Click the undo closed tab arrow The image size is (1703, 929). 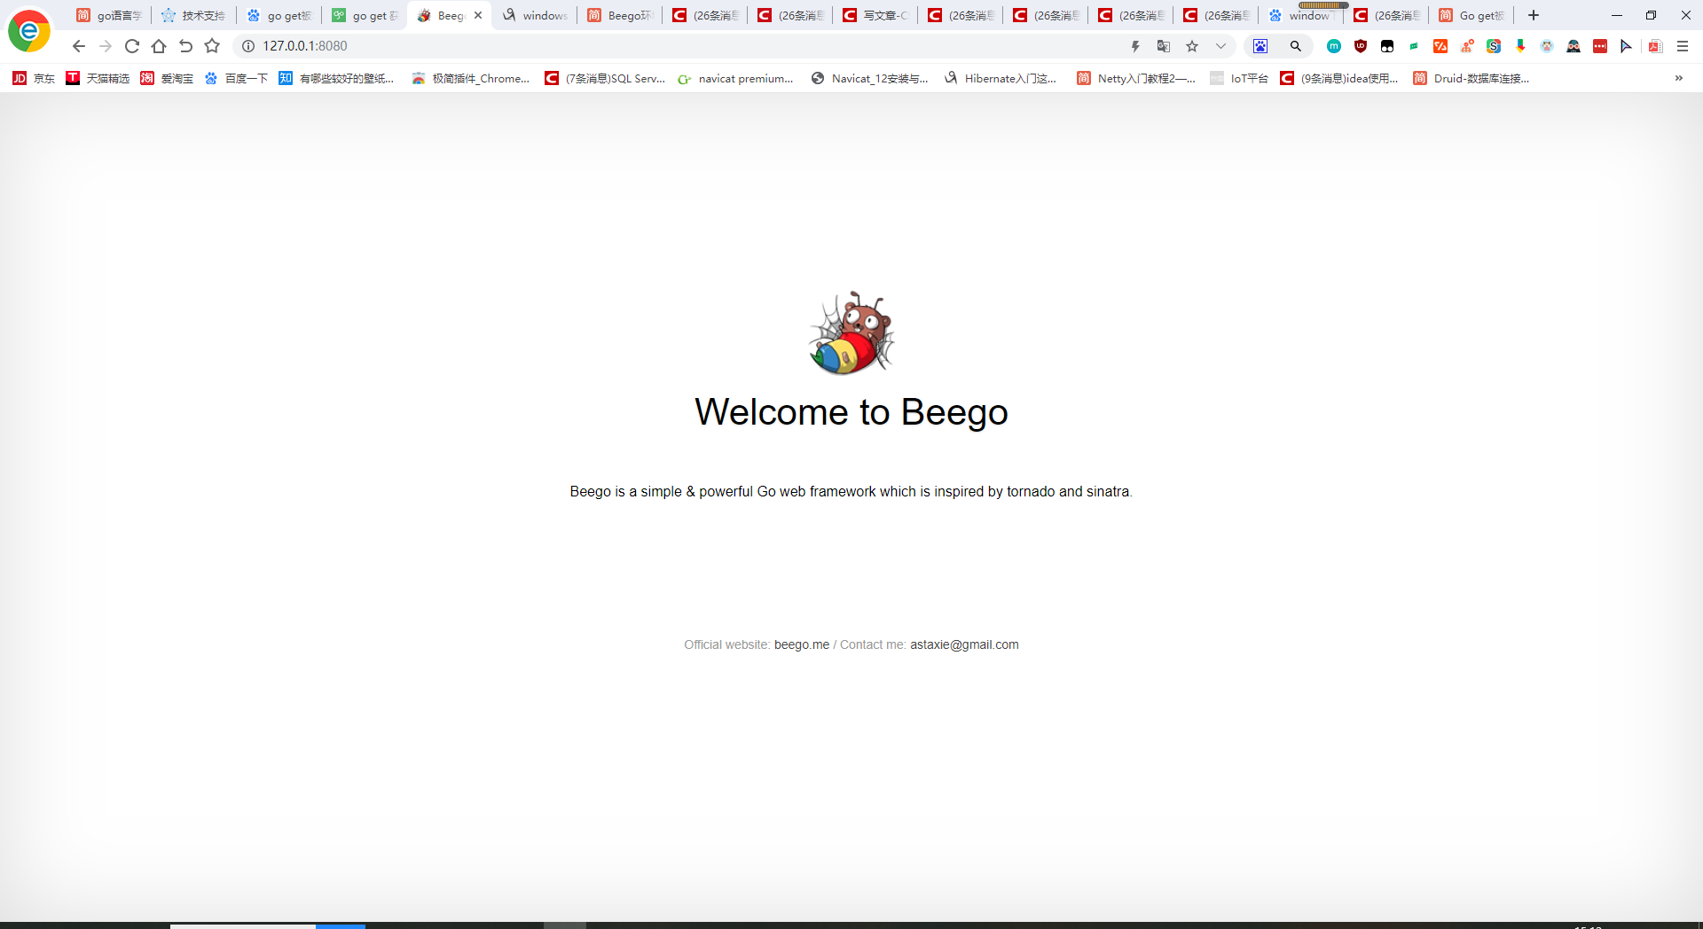[185, 46]
